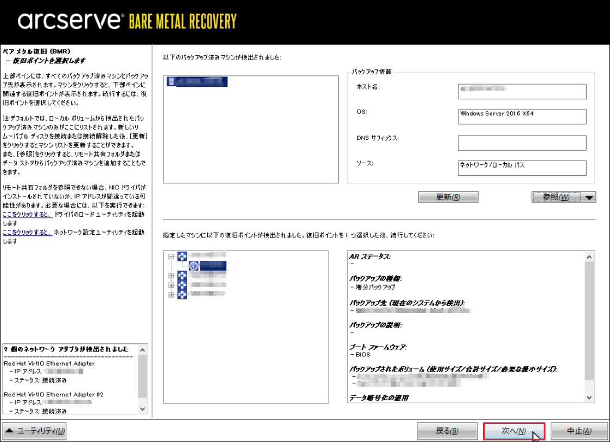Collapse the first expanded recovery date node

pyautogui.click(x=171, y=257)
